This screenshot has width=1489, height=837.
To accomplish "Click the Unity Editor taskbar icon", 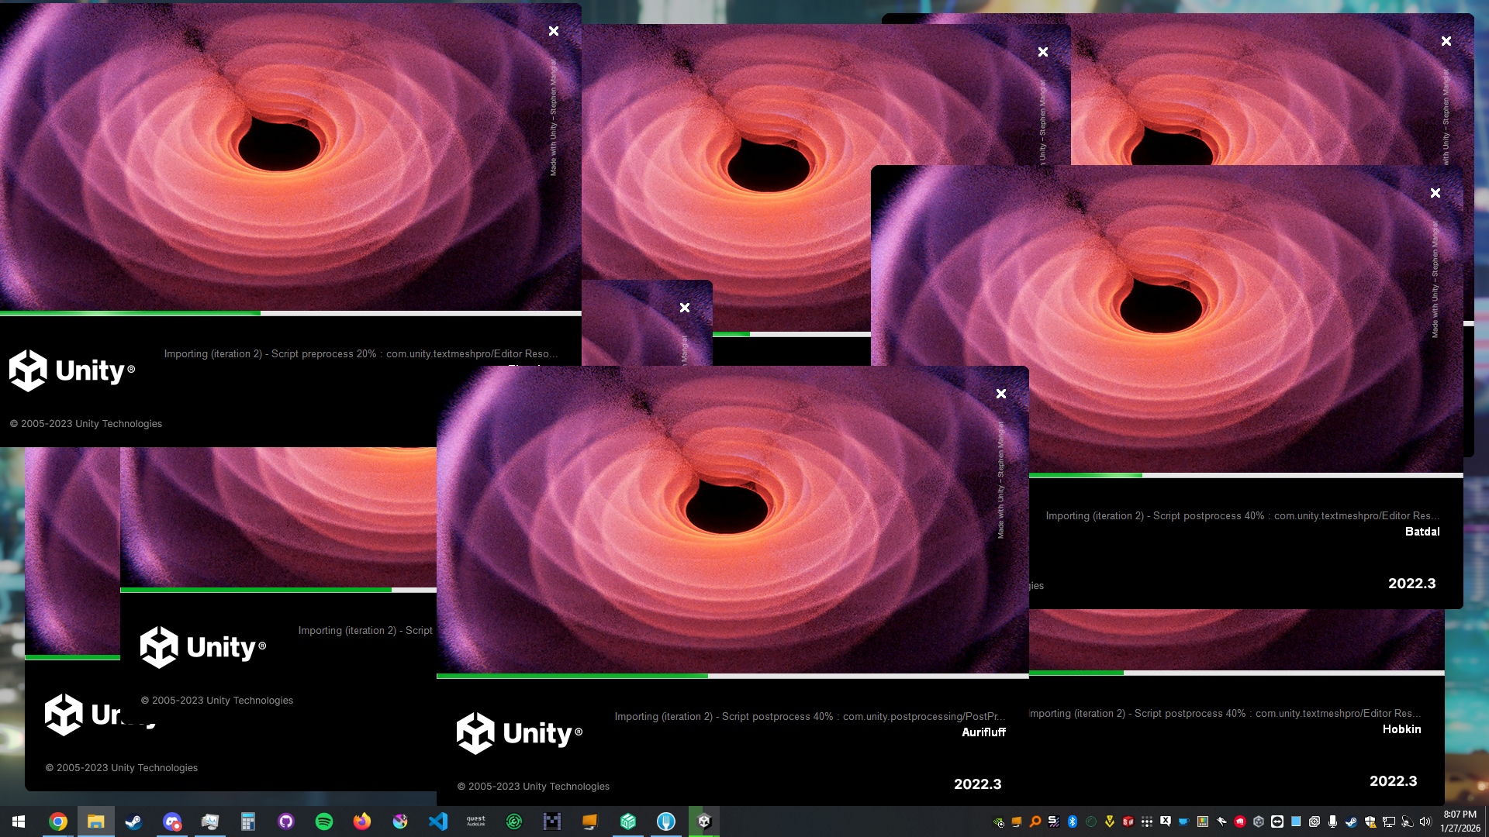I will point(704,821).
